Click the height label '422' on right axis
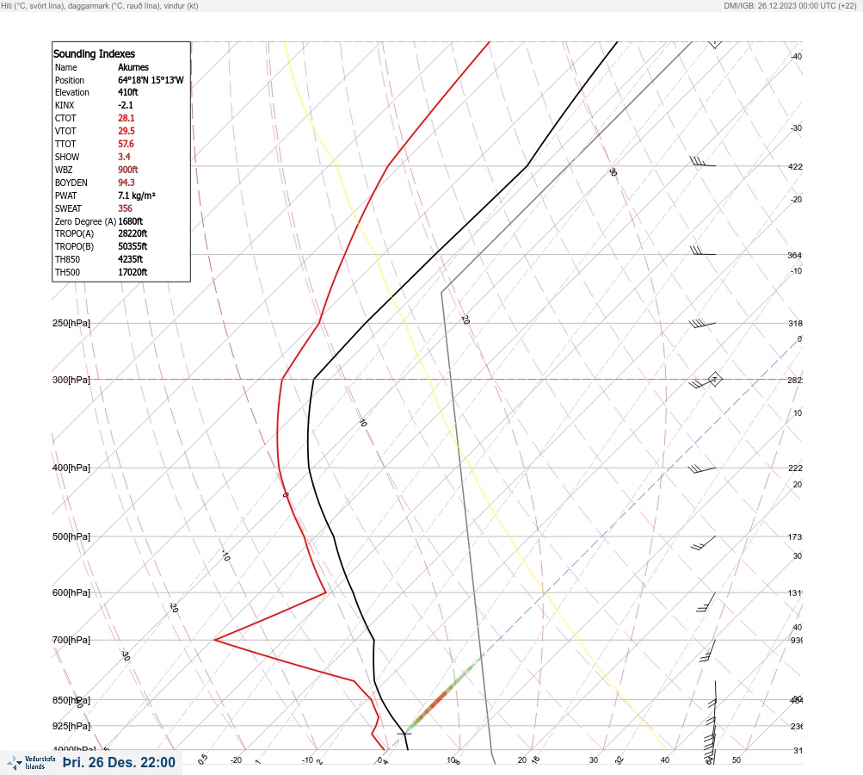This screenshot has height=775, width=863. 795,167
